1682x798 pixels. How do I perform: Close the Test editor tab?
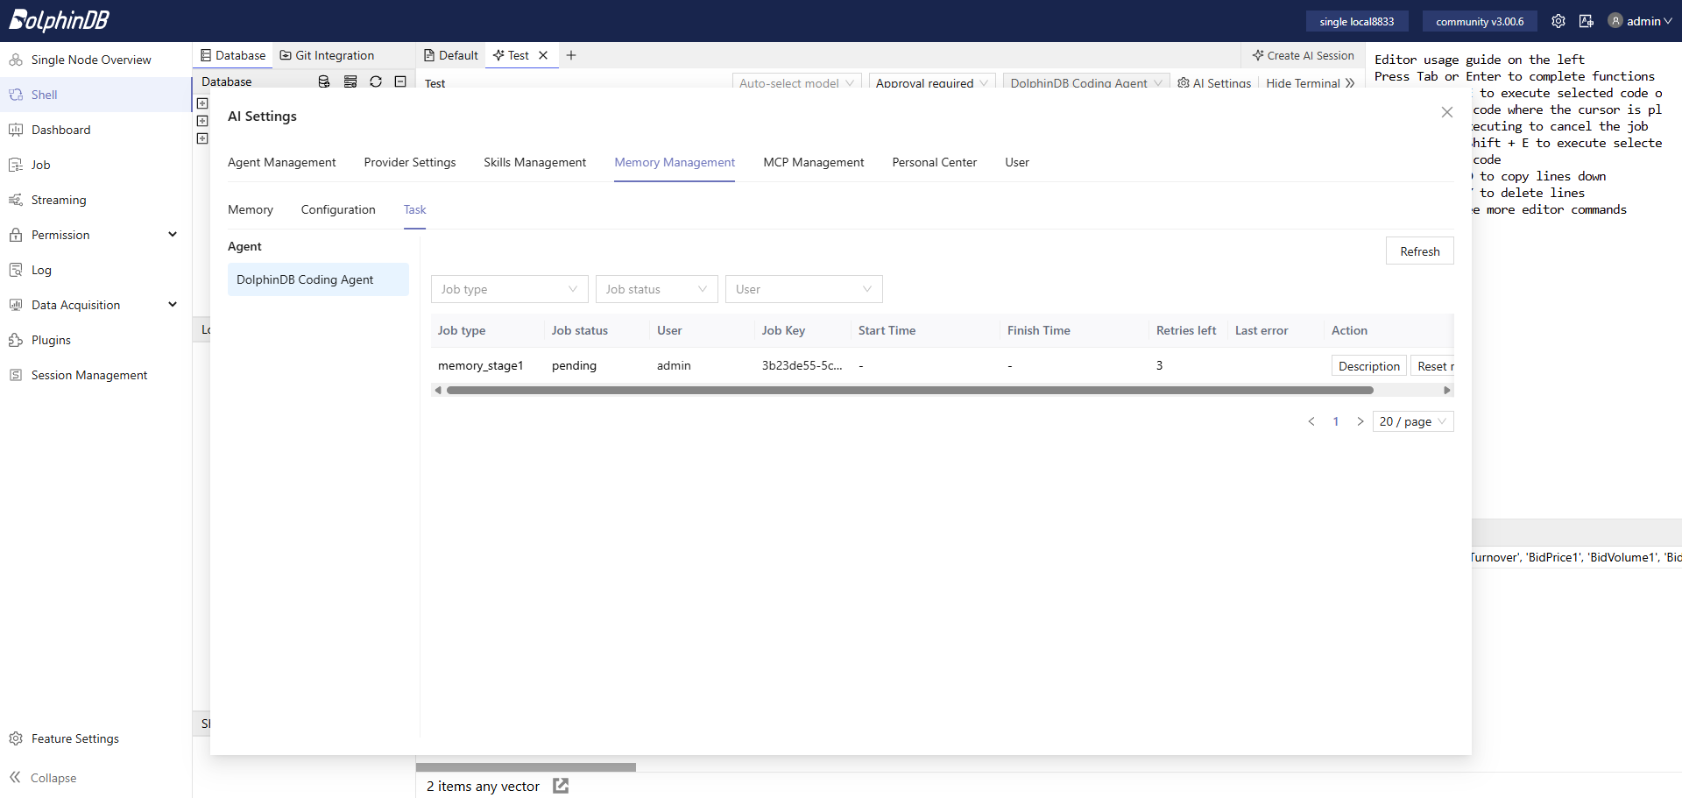pos(543,55)
